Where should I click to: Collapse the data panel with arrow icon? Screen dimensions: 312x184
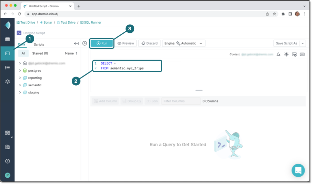[76, 43]
